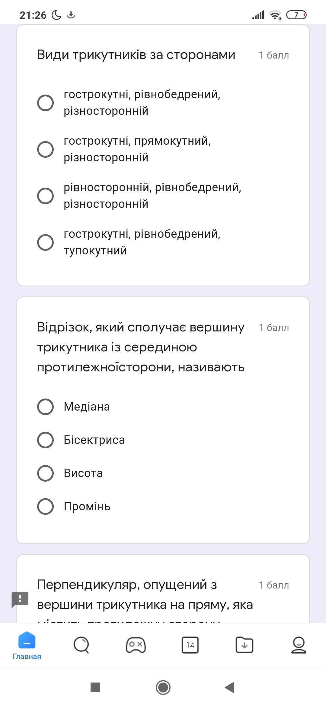Tap the search magnifier icon
The height and width of the screenshot is (707, 326).
point(81,645)
